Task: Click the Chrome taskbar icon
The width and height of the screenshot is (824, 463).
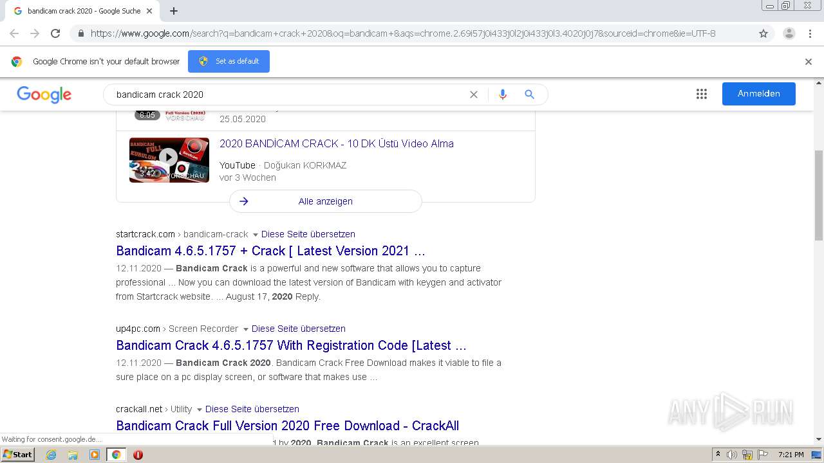Action: pyautogui.click(x=116, y=455)
